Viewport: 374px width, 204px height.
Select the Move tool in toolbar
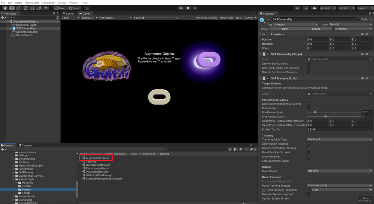[x=12, y=8]
